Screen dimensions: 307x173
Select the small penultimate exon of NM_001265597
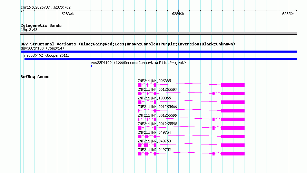click(214, 94)
